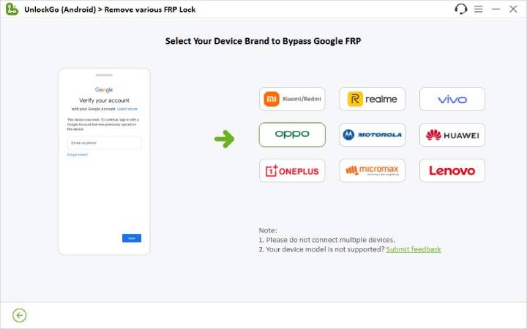527x329 pixels.
Task: Click the text 'Your device model is not supported?'
Action: 325,249
